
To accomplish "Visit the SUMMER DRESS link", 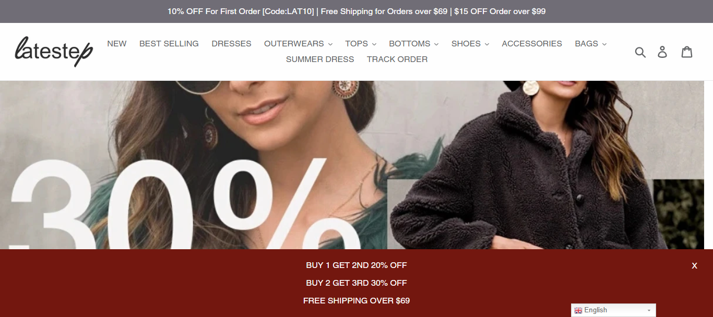I will click(x=320, y=59).
